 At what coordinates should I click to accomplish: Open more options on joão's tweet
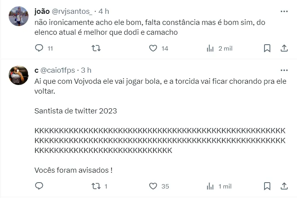[284, 11]
